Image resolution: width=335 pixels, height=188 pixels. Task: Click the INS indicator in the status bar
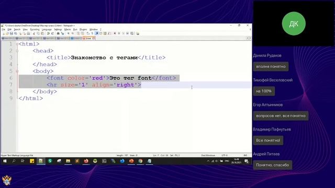click(245, 156)
